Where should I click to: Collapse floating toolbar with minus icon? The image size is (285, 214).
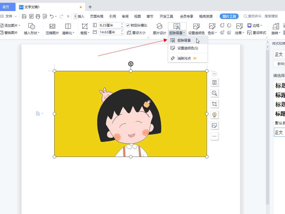pos(214,74)
